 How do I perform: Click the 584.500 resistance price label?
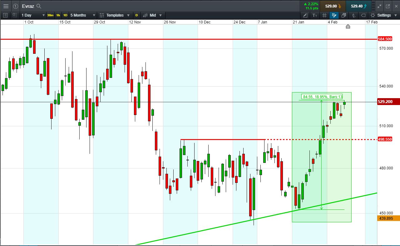[385, 39]
